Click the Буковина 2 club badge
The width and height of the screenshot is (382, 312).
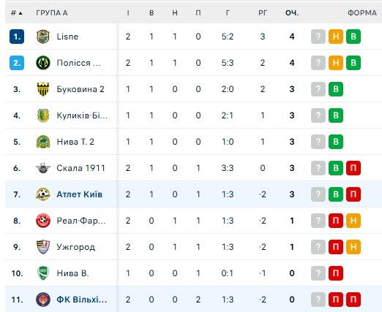click(x=43, y=89)
